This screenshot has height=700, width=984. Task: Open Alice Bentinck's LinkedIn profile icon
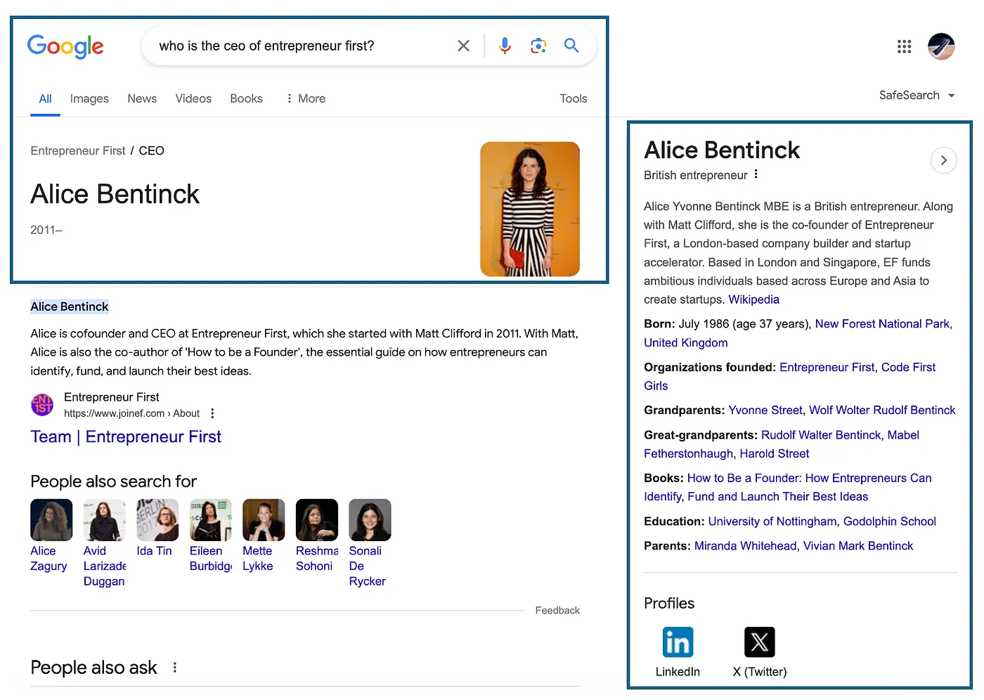678,642
